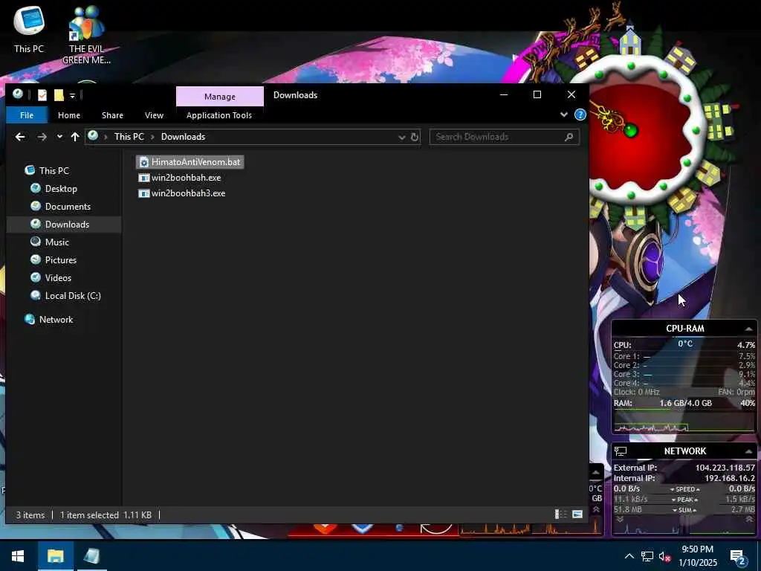Click the External IP value
Viewport: 761px width, 571px height.
725,468
